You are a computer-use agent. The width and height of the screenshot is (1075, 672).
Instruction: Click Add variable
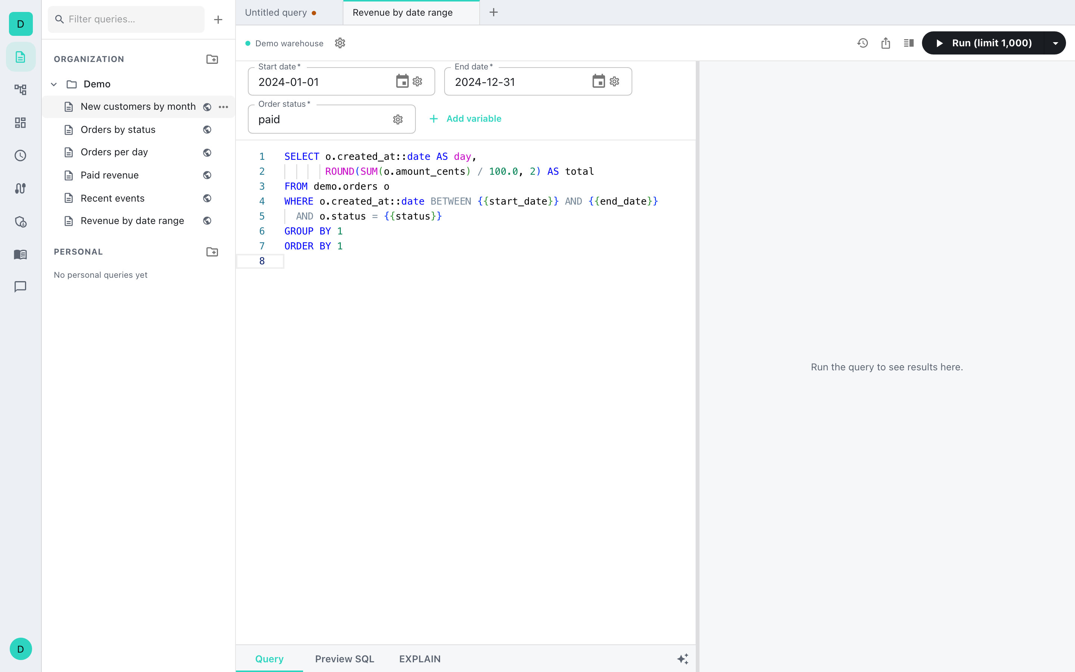click(465, 119)
